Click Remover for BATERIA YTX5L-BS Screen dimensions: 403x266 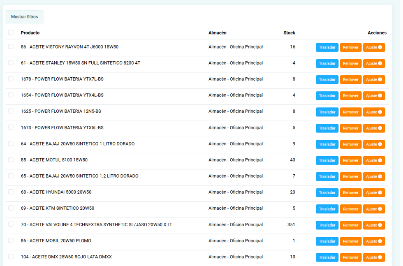pyautogui.click(x=350, y=128)
